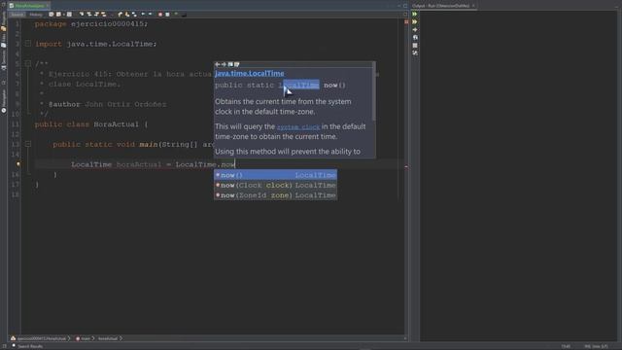Click the Output settings wrench icon
Viewport: 622px width, 350px height.
[415, 52]
